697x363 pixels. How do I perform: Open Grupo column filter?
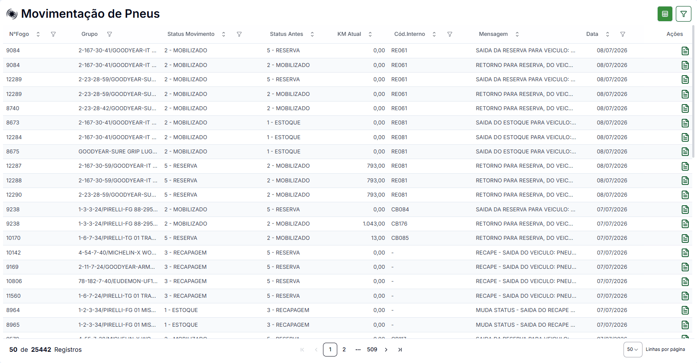tap(109, 34)
